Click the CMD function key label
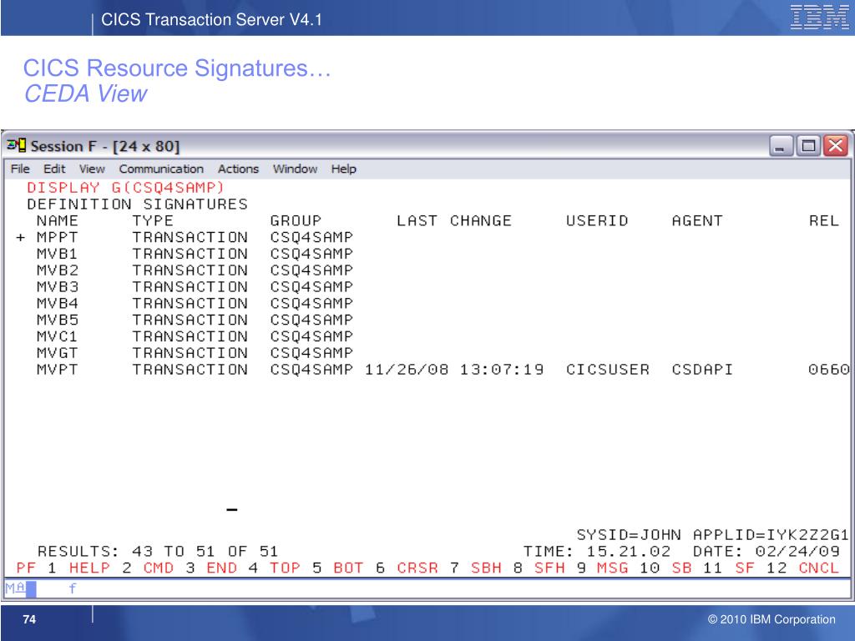This screenshot has width=855, height=641. [x=158, y=568]
